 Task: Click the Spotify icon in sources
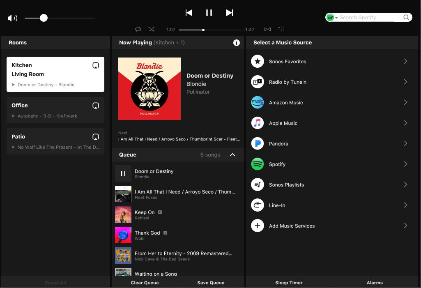(x=258, y=164)
